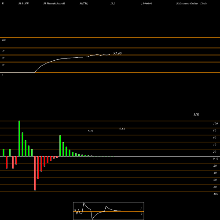Click the 60 label on MR axis
220x220 pixels.
click(x=215, y=138)
